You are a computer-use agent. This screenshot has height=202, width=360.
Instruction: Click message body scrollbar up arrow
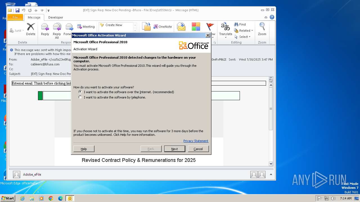(x=271, y=85)
